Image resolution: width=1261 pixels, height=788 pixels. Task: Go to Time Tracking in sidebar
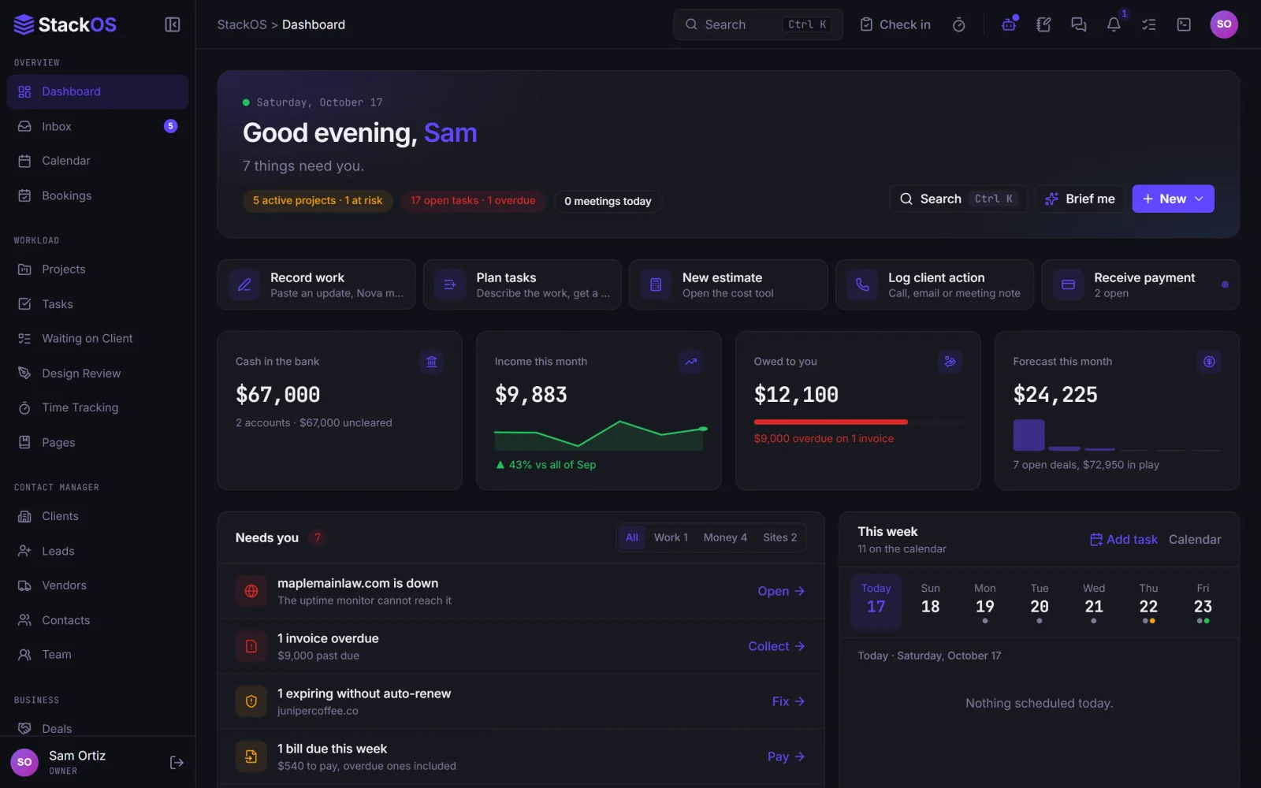pos(98,407)
